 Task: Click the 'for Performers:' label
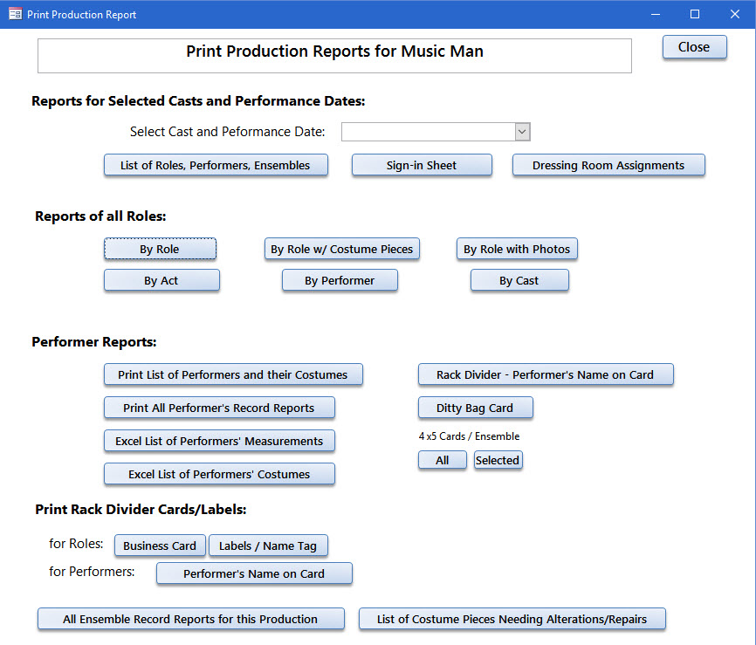[92, 572]
